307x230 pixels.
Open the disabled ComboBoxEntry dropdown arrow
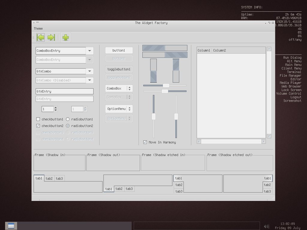89,60
